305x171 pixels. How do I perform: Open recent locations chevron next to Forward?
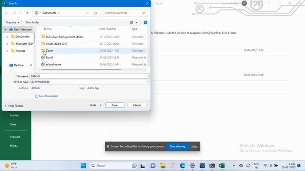pos(21,13)
